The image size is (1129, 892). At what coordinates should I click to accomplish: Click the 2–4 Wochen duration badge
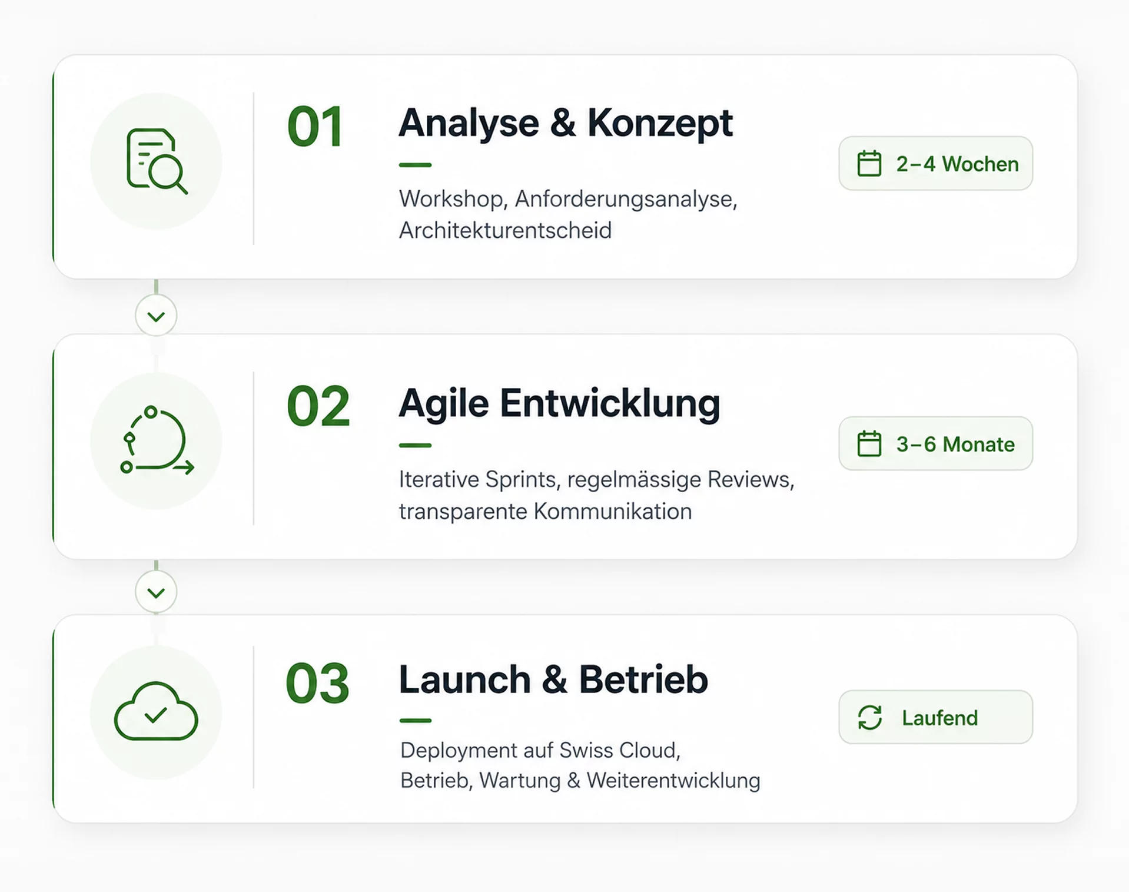point(935,164)
